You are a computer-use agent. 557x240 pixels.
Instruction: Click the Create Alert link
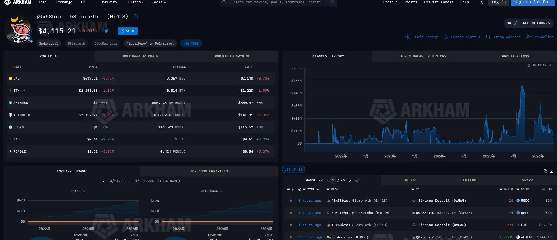coord(465,37)
